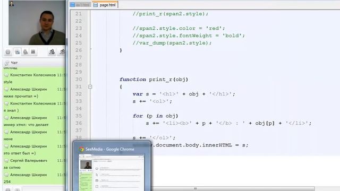Viewport: 340px width, 191px height.
Task: Click the line appending '<li><b>' to s
Action: (229, 123)
